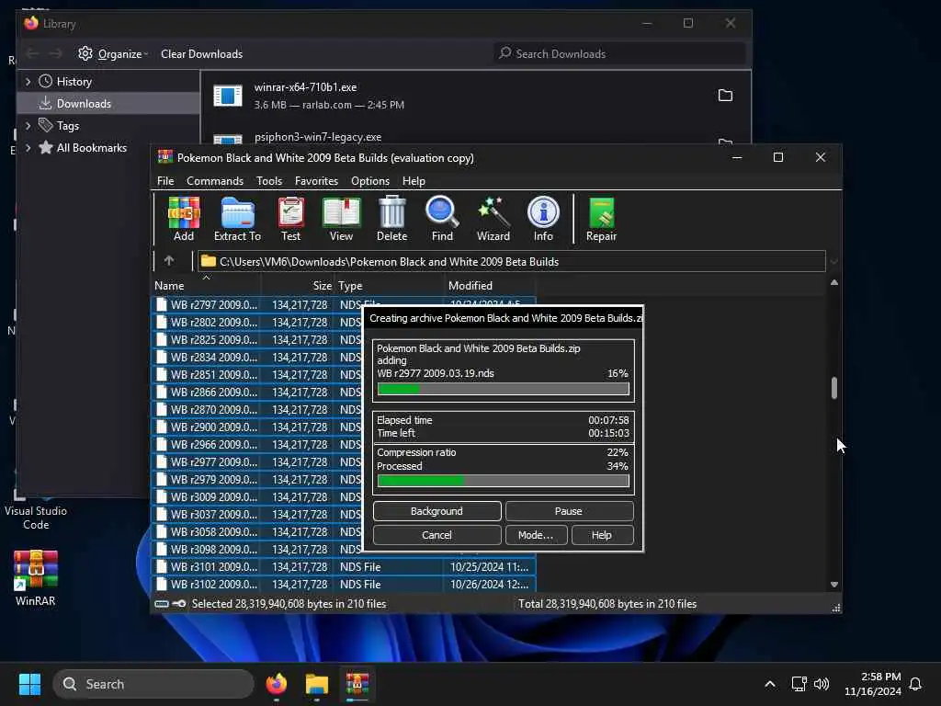
Task: Show winrar-x64-710b1.exe in folder
Action: [726, 96]
